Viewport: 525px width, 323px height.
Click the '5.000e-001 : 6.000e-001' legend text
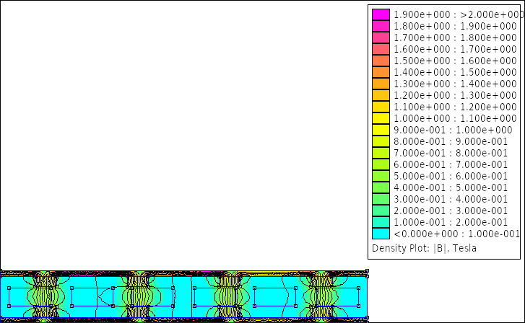click(x=451, y=176)
